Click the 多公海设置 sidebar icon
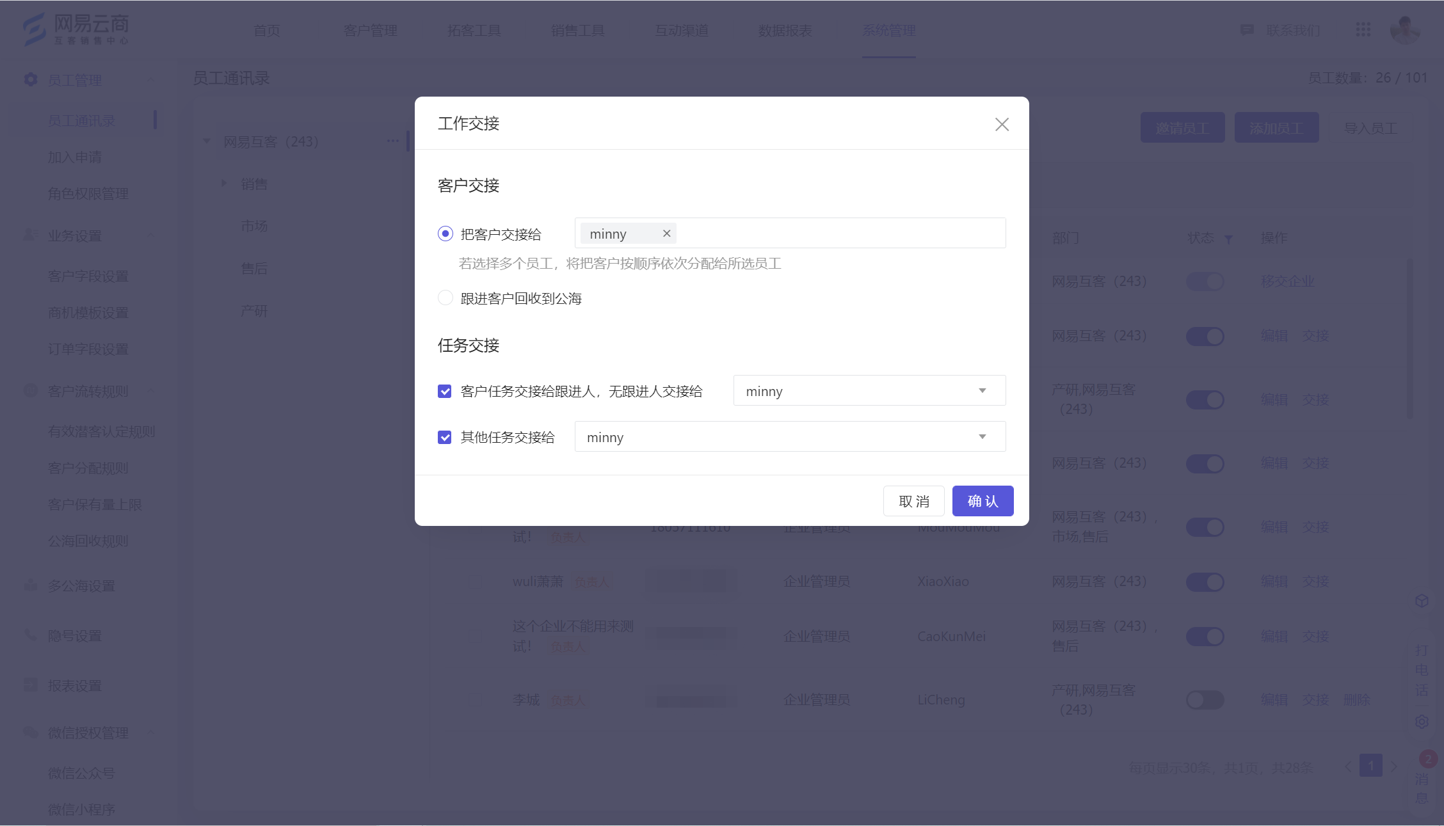 tap(31, 585)
